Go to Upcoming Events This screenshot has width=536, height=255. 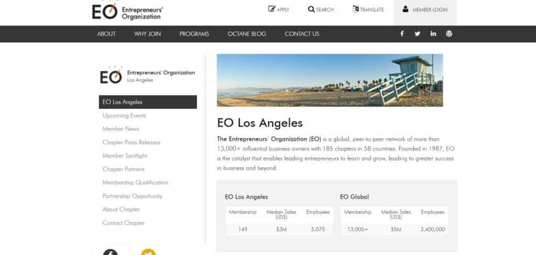pyautogui.click(x=124, y=115)
